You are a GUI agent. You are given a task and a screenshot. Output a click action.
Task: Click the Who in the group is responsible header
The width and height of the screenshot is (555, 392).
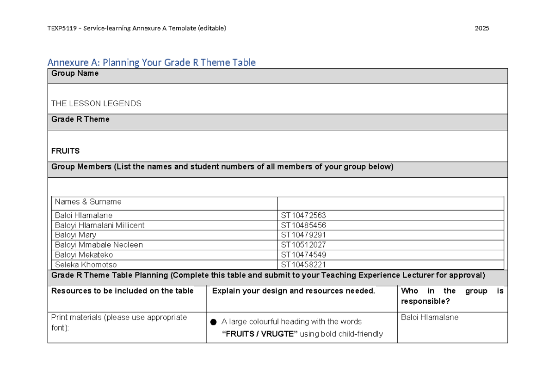click(452, 296)
